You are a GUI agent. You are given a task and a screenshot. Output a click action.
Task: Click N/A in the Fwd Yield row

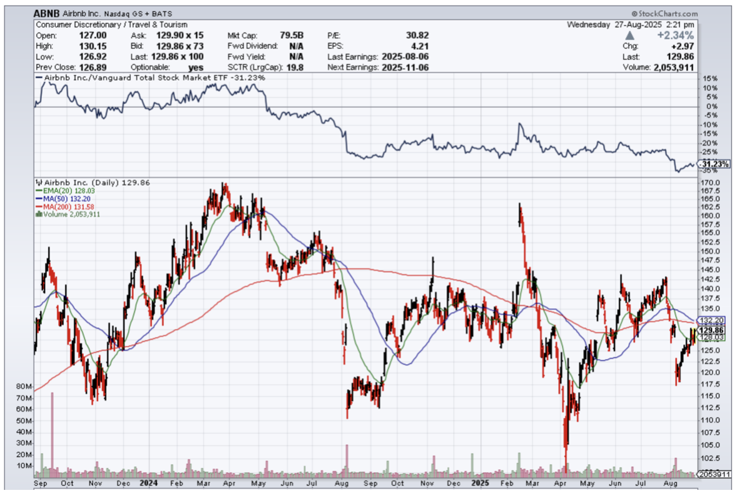(296, 56)
